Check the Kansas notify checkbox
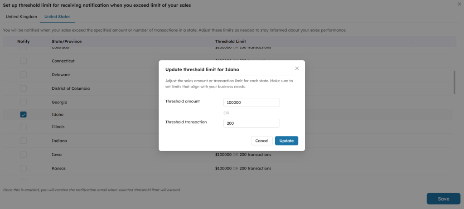 click(23, 168)
